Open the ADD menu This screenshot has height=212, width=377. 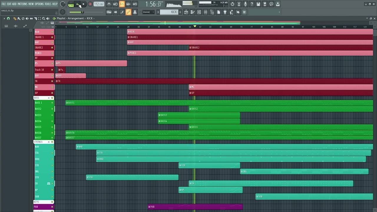point(14,4)
